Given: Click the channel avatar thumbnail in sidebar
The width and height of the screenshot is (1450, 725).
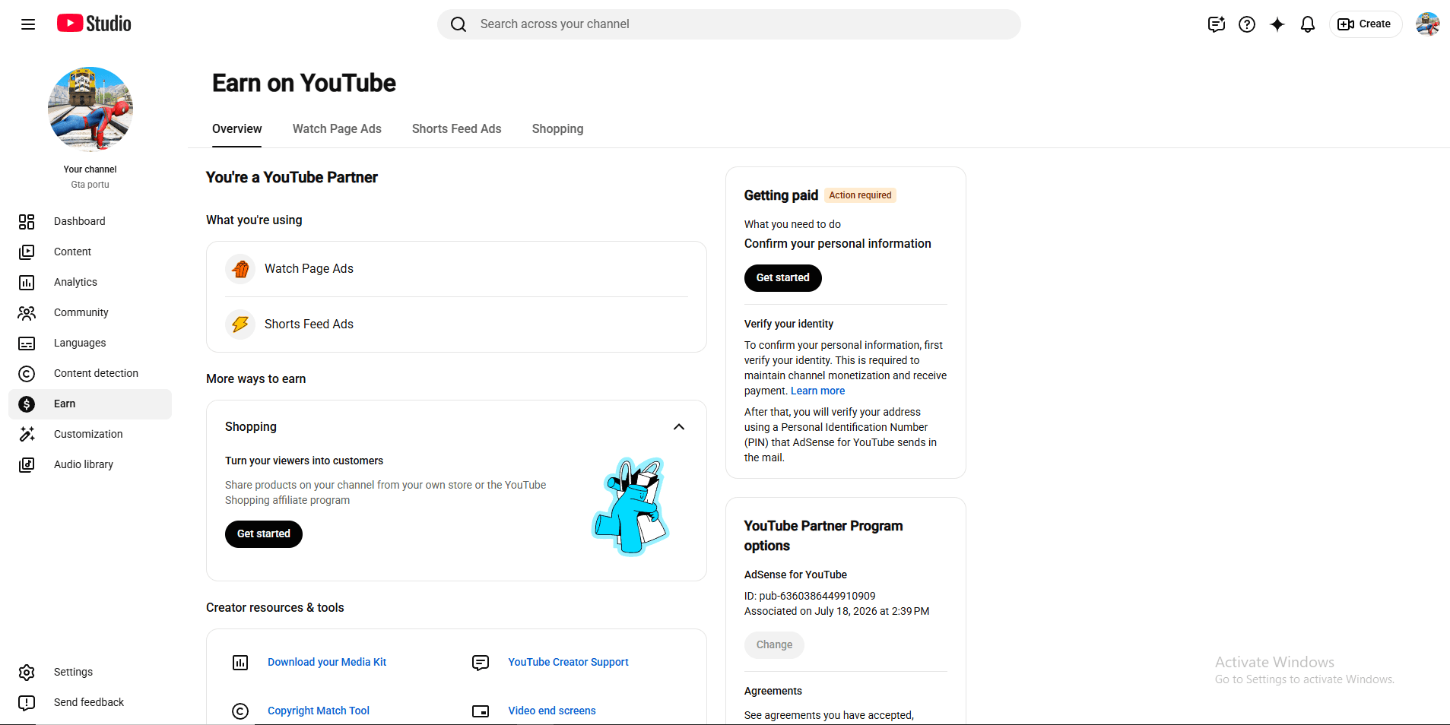Looking at the screenshot, I should (90, 109).
